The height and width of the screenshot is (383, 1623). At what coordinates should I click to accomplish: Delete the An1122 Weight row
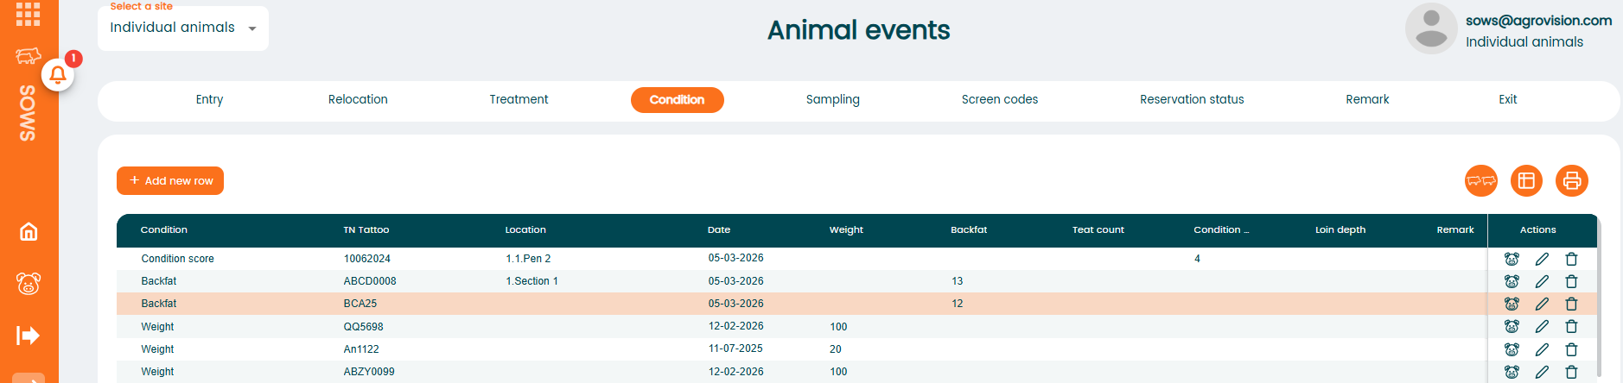click(1572, 349)
